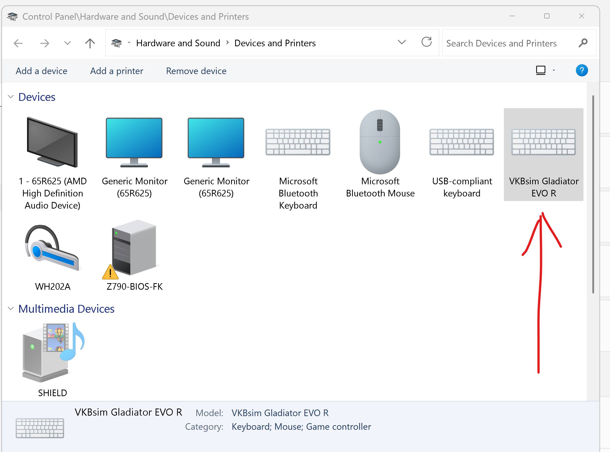Click the VKBsim Gladiator EVO R model value

pyautogui.click(x=280, y=413)
